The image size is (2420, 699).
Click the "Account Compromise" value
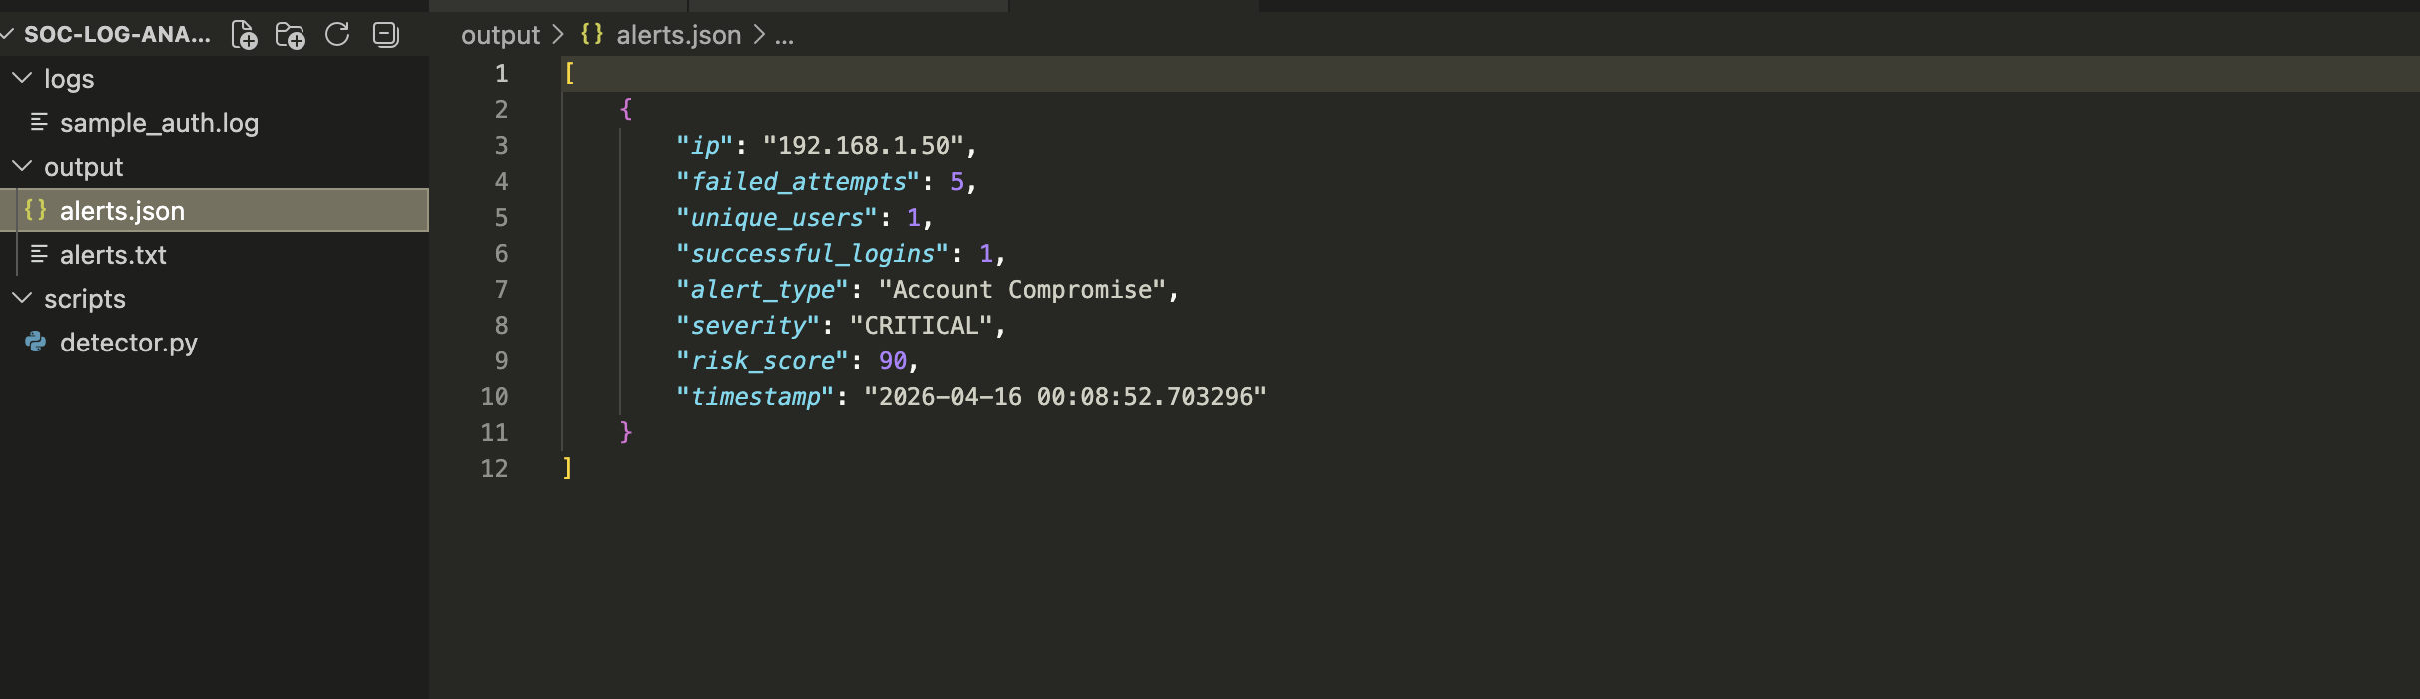[x=1022, y=290]
